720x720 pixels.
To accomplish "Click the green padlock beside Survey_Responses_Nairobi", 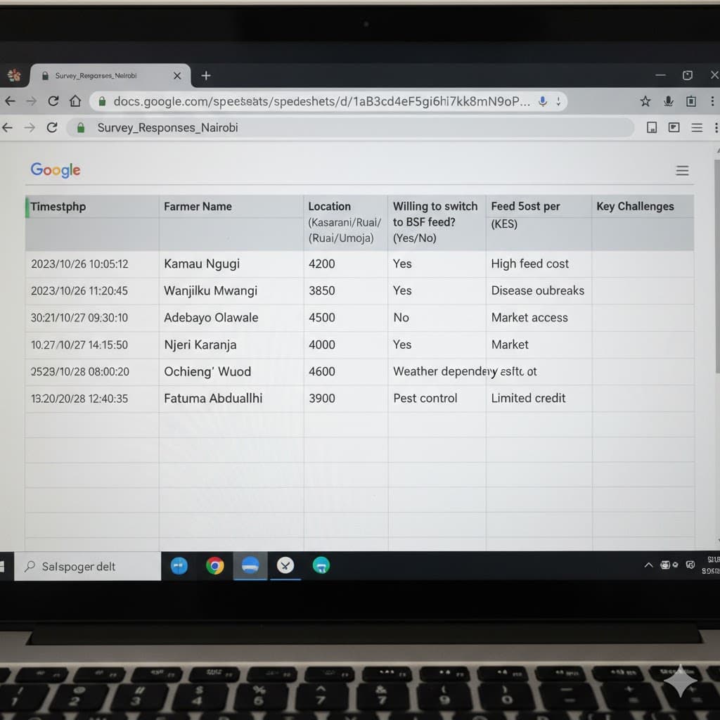I will click(81, 128).
